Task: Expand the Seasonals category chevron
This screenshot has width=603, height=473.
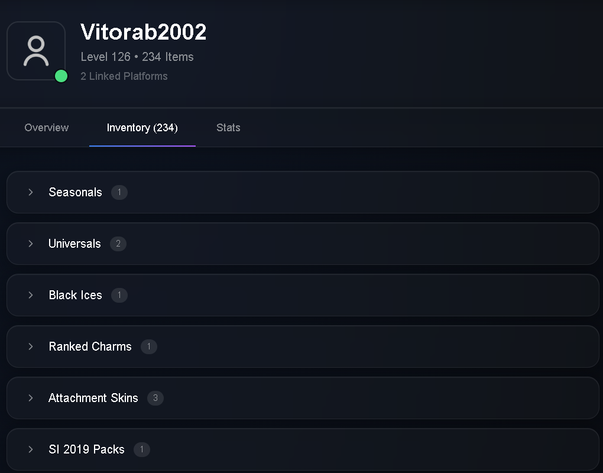Action: (x=31, y=192)
